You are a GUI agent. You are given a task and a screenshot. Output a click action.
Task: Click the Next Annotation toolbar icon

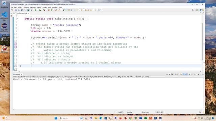[77, 10]
